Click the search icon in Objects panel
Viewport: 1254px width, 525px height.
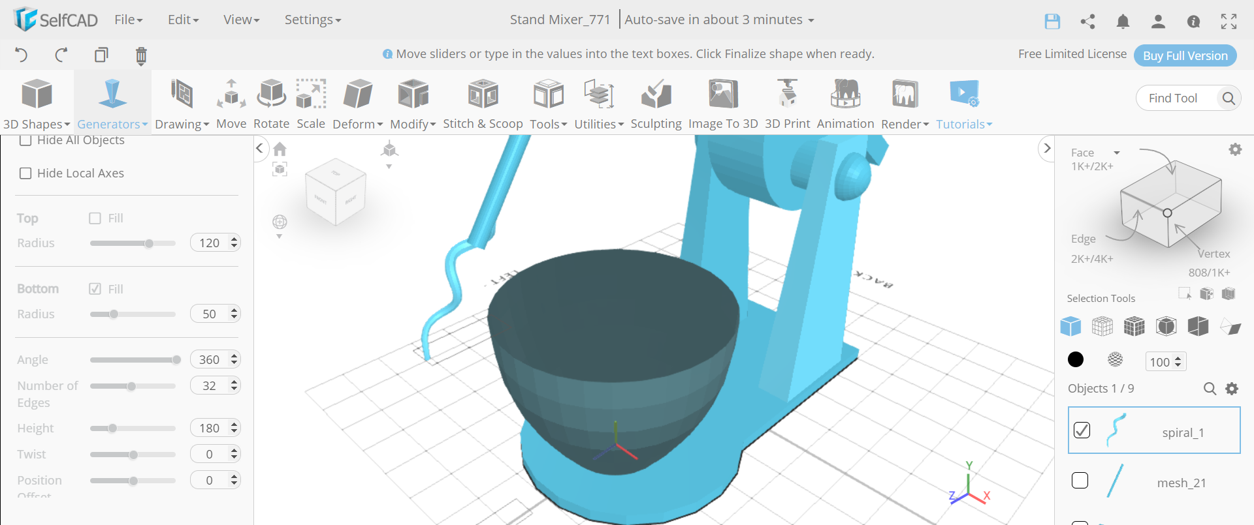pos(1210,389)
